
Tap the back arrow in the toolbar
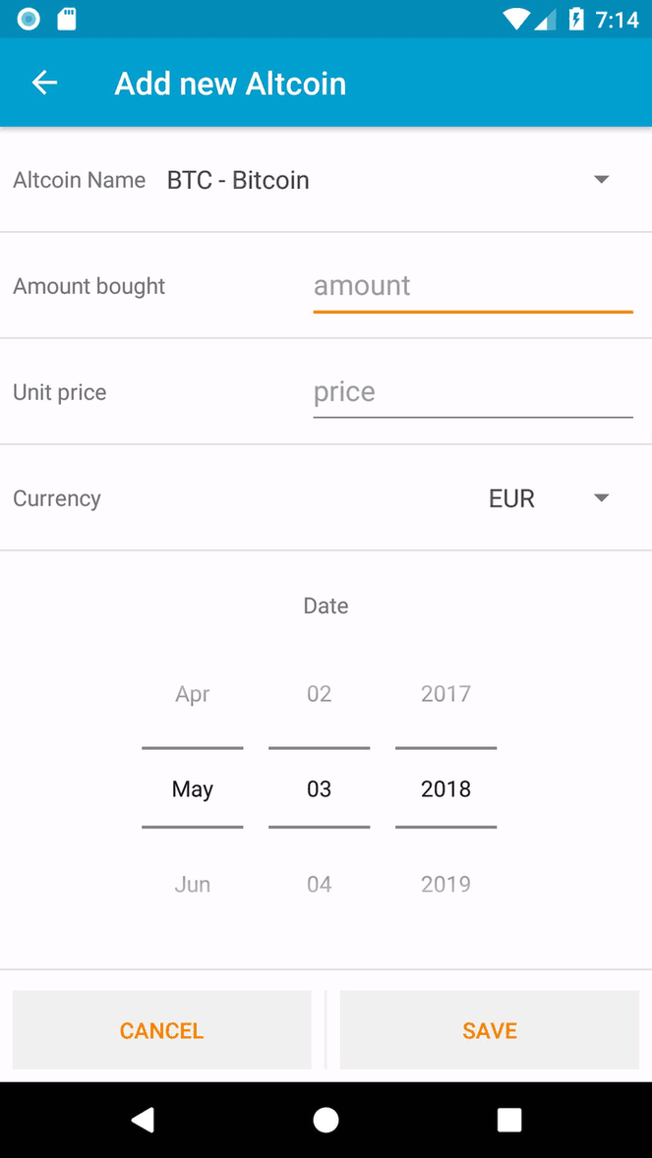[x=44, y=83]
